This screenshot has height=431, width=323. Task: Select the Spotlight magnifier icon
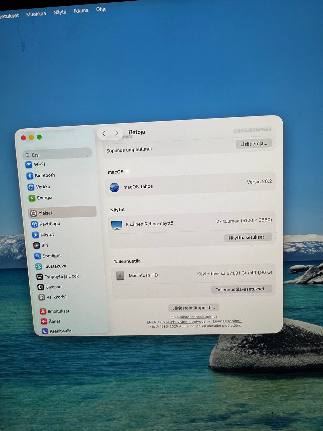[37, 256]
